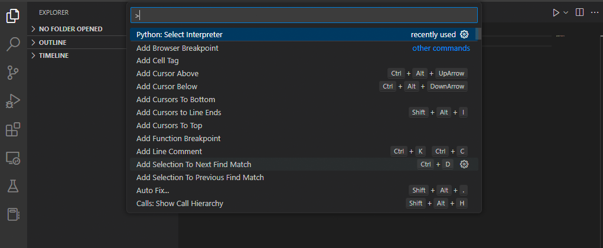This screenshot has height=248, width=603.
Task: Open the More Actions ellipsis menu
Action: tap(594, 12)
